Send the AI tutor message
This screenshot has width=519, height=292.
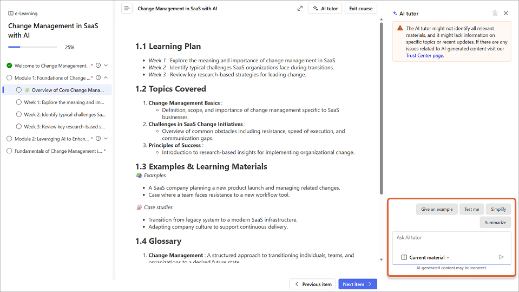click(x=501, y=257)
